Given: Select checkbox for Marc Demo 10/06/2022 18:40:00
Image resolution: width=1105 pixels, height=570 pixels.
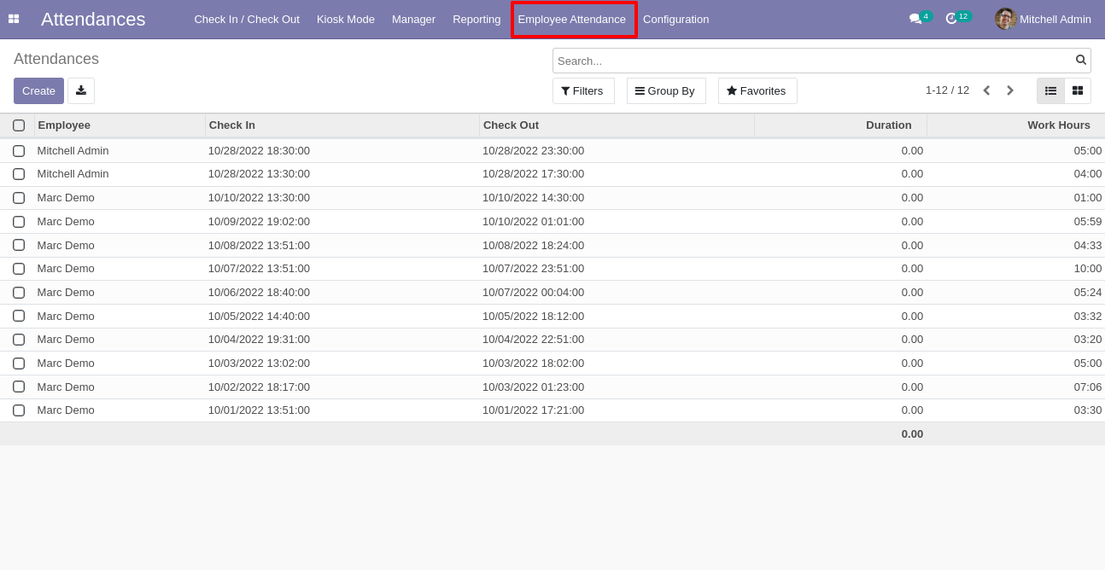Looking at the screenshot, I should [19, 293].
